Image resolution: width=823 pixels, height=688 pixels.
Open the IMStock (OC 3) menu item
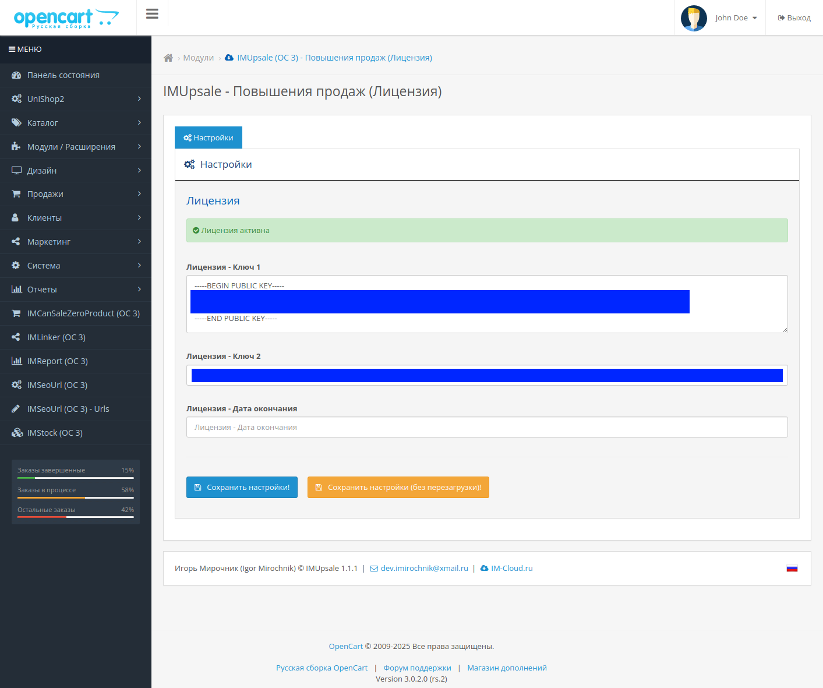[x=76, y=433]
